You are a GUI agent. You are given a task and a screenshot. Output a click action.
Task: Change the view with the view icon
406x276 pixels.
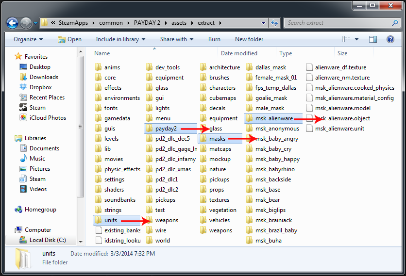pos(346,39)
